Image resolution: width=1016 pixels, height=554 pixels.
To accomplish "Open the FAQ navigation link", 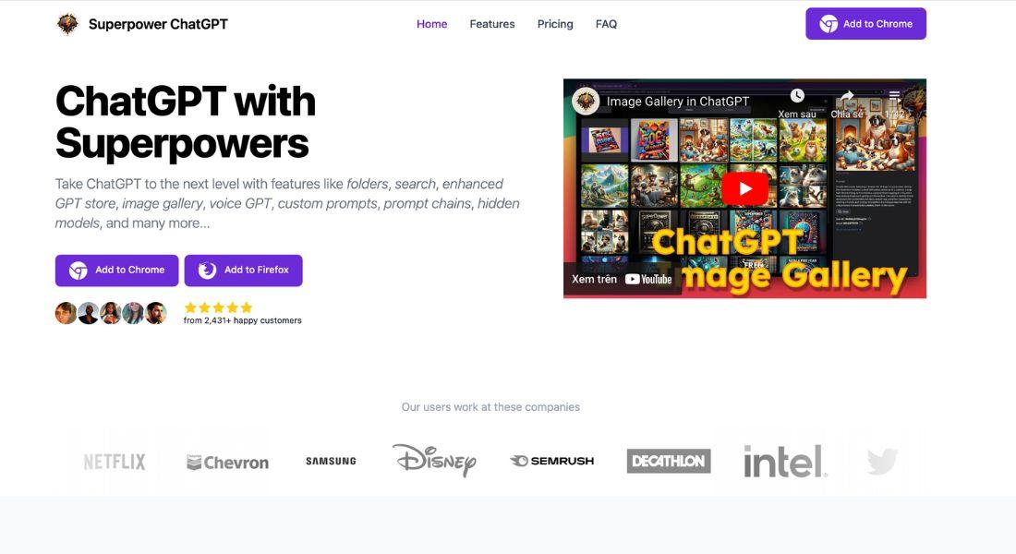I will (x=606, y=24).
